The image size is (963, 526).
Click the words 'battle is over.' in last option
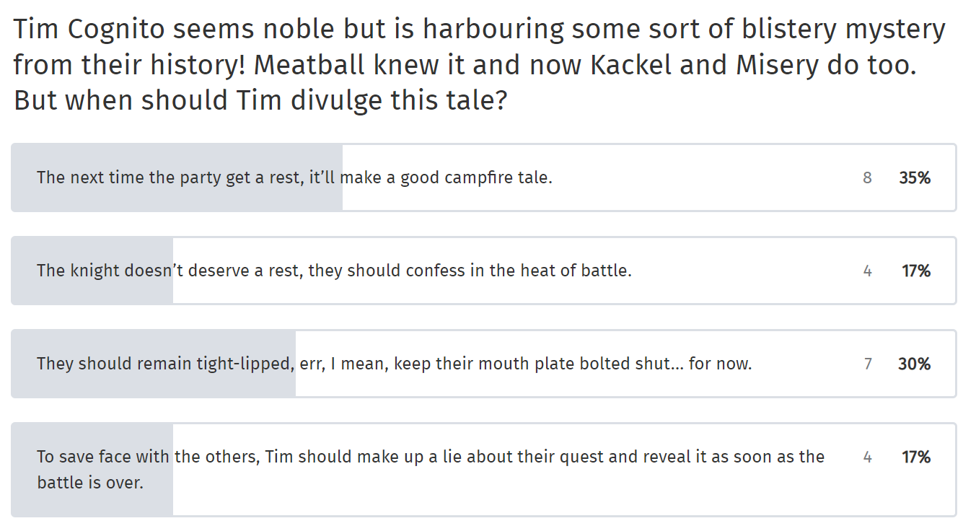tap(90, 483)
